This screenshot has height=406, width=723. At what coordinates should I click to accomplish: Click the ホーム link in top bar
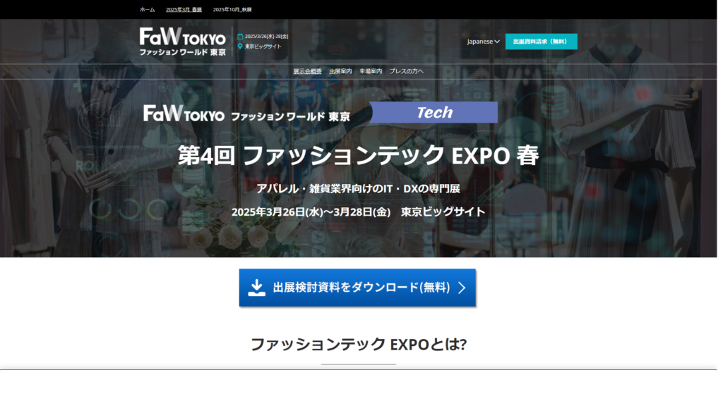pos(147,10)
